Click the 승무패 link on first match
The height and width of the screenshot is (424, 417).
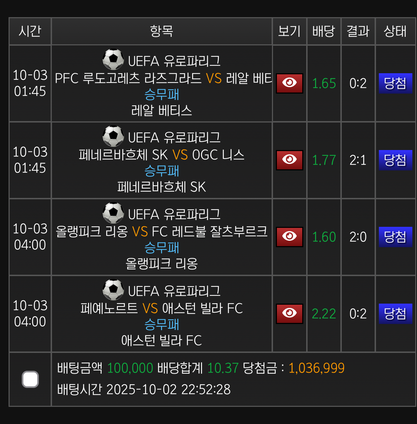click(162, 95)
